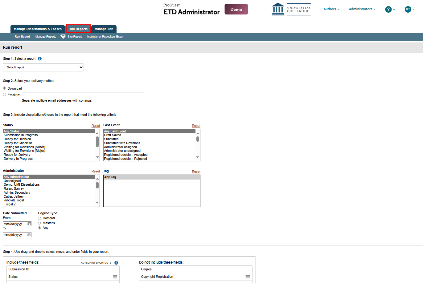Grab the drag handle for Status field
423x283 pixels.
[x=115, y=277]
